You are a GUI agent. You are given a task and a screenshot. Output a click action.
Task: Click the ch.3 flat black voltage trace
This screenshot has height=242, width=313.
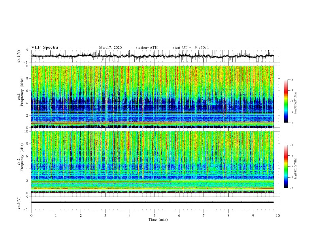152,202
